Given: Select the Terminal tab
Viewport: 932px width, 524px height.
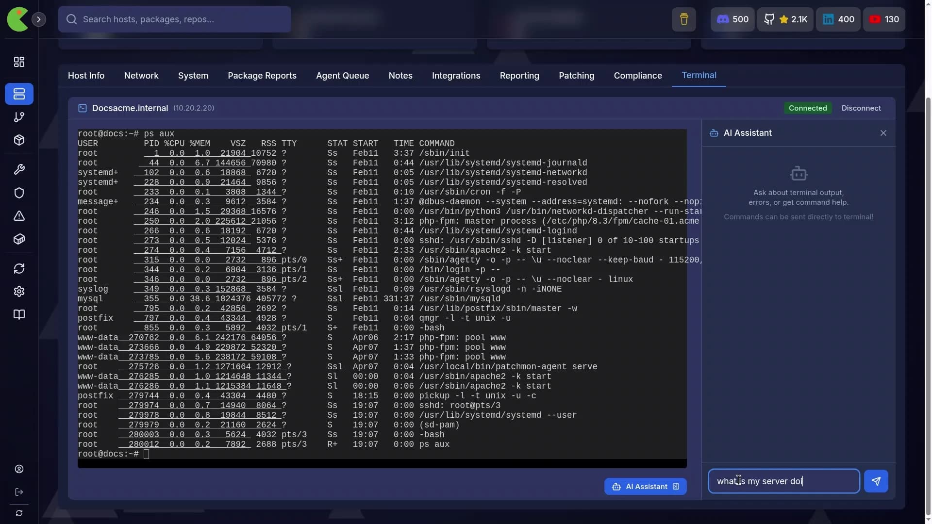Looking at the screenshot, I should (699, 75).
